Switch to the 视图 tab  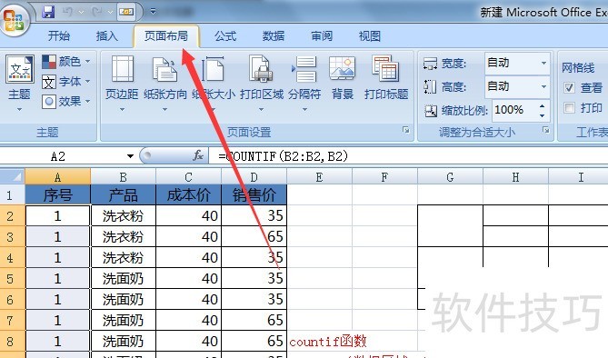click(x=370, y=36)
